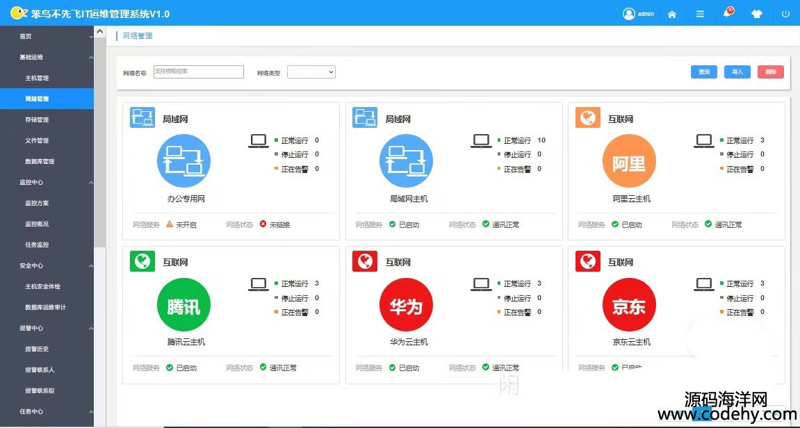This screenshot has width=800, height=428.
Task: Collapse the 任务中心 section chevron
Action: click(91, 412)
